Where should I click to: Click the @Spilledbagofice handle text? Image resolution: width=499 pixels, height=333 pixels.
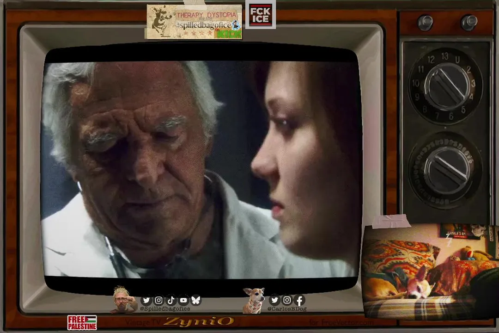pos(165,309)
